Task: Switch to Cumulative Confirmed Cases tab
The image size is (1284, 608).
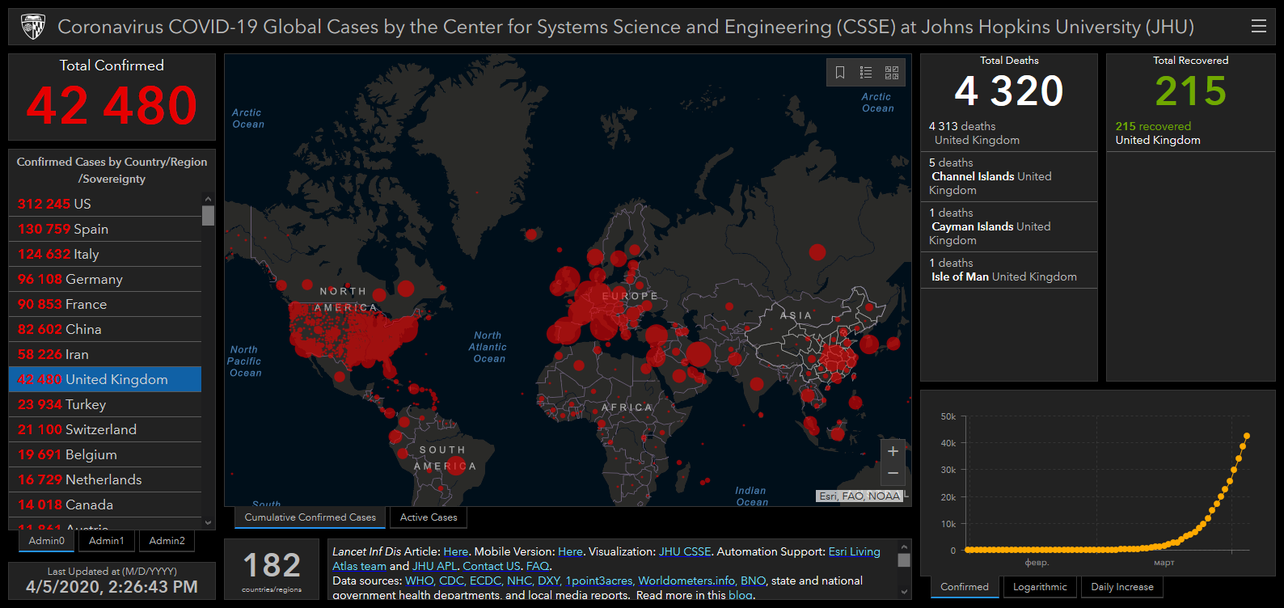Action: 310,517
